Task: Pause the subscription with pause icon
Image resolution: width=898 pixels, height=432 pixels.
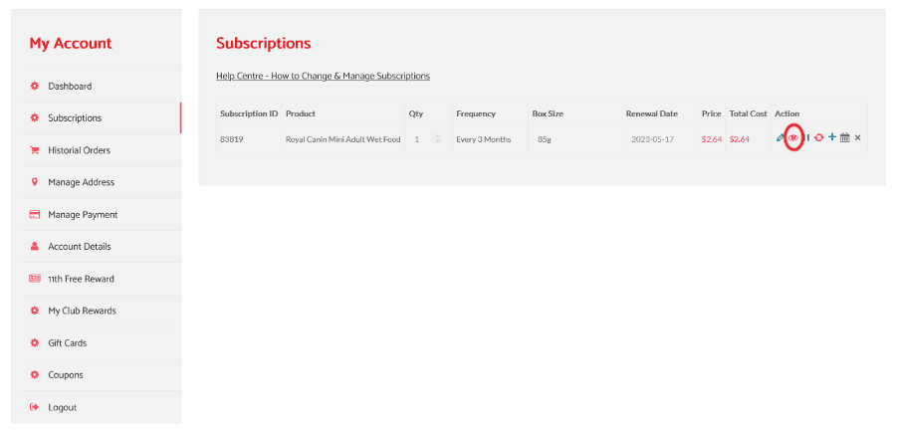Action: tap(807, 138)
